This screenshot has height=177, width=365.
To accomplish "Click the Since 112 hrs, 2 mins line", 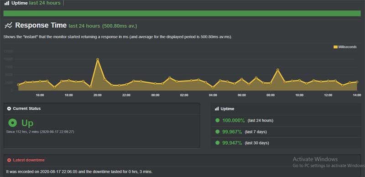I will pos(40,131).
